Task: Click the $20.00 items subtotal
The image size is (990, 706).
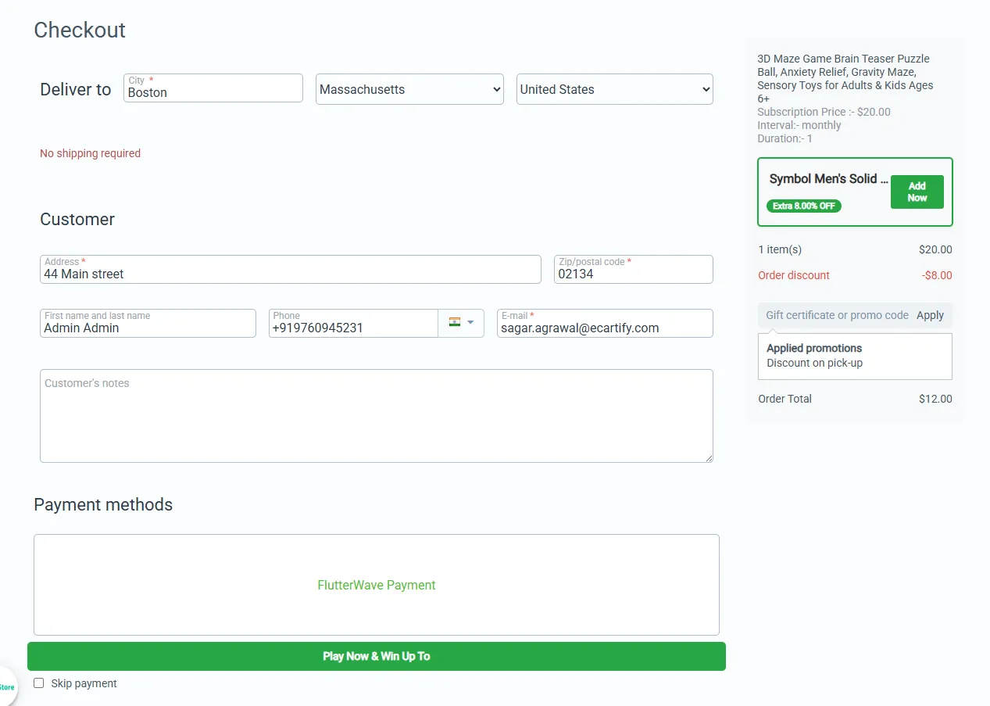Action: coord(935,249)
